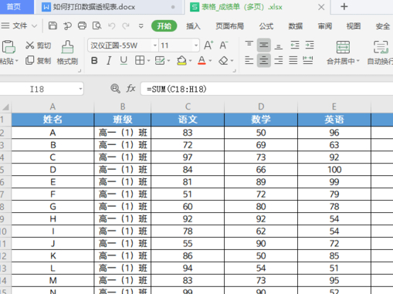This screenshot has height=294, width=393.
Task: Click the Wrap Text (自动换行) icon
Action: (x=381, y=47)
